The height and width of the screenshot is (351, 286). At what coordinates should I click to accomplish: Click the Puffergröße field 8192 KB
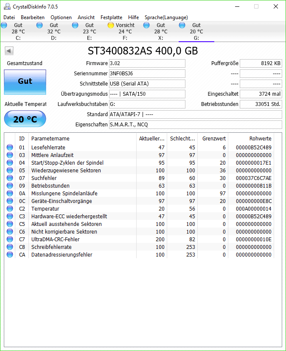(261, 63)
